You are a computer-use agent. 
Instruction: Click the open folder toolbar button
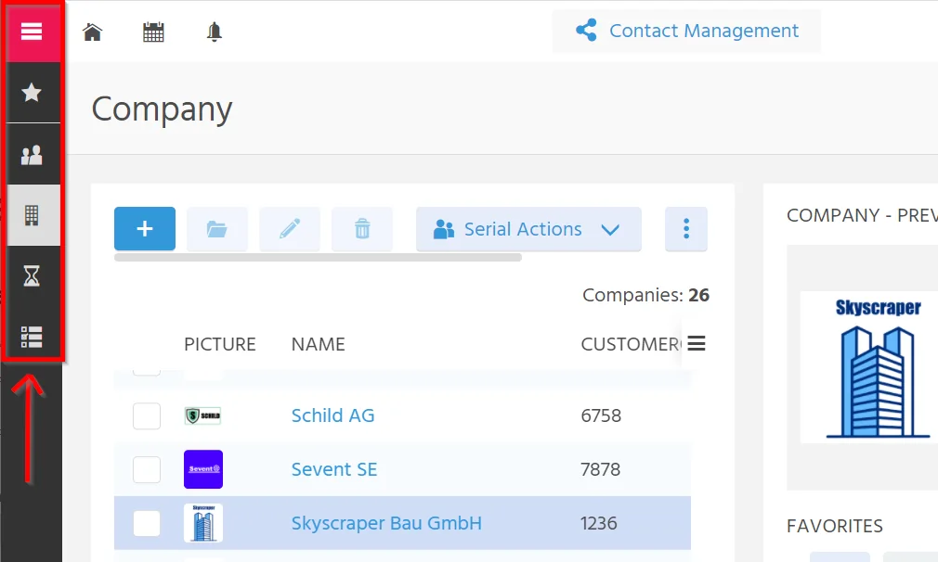tap(217, 229)
